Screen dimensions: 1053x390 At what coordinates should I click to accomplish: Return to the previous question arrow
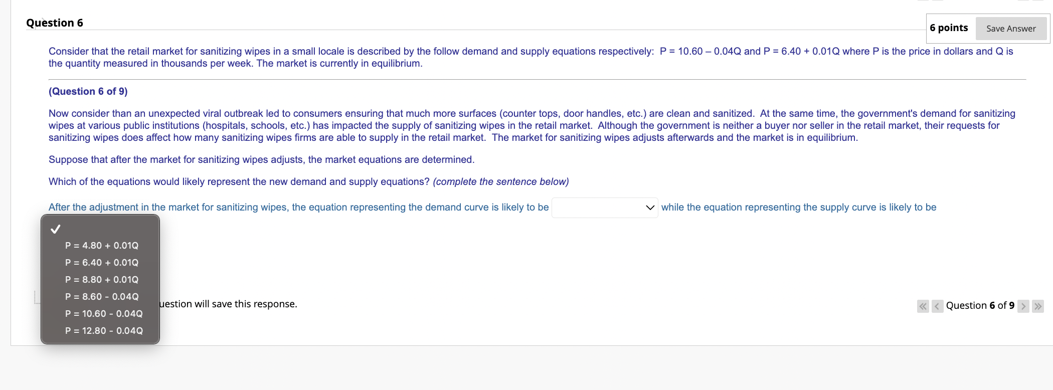937,306
